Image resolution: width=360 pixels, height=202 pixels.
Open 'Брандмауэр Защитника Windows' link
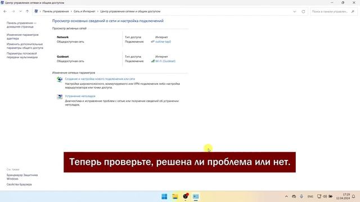(x=22, y=177)
